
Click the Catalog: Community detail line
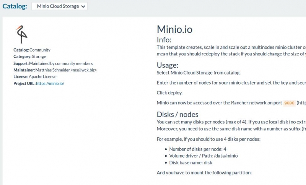click(32, 50)
